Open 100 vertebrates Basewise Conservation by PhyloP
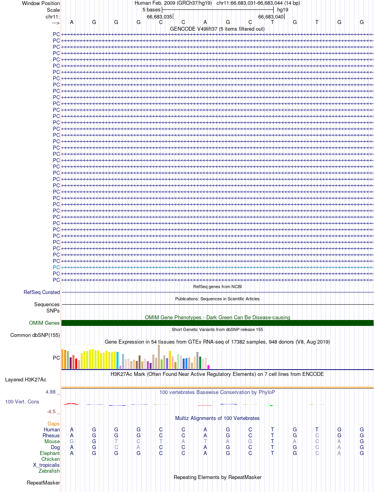The height and width of the screenshot is (492, 374). click(217, 392)
